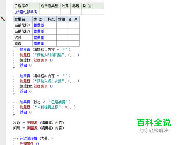Click the 公开 column header

[65, 6]
